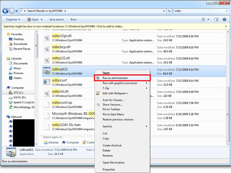Click Save search in the toolbar
Viewport: 231px width, 173px height.
57,19
